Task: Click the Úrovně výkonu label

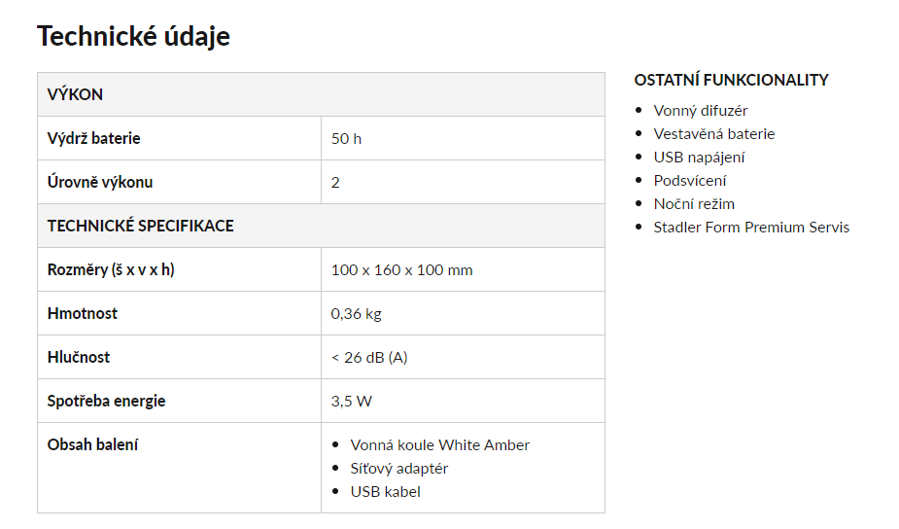Action: pyautogui.click(x=100, y=182)
